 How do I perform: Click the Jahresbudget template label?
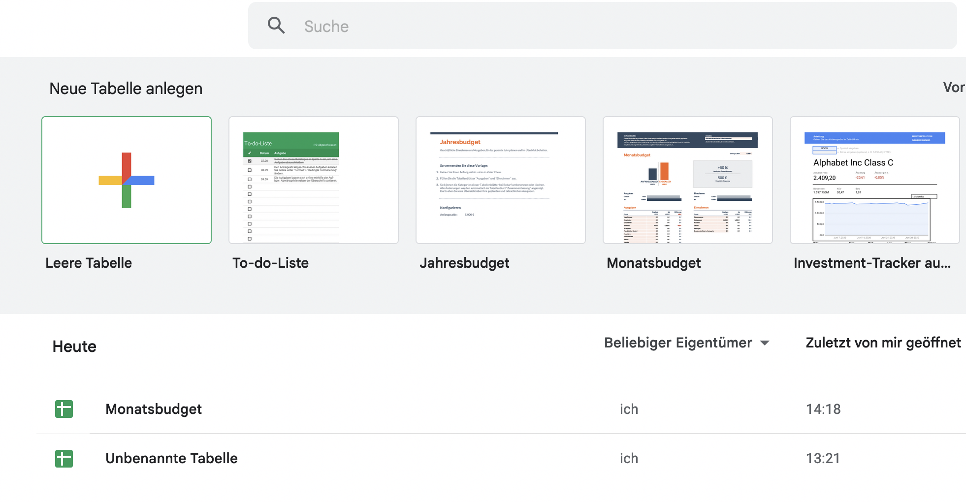coord(464,263)
